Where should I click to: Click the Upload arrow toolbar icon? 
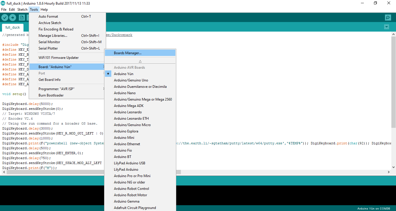pyautogui.click(x=12, y=18)
